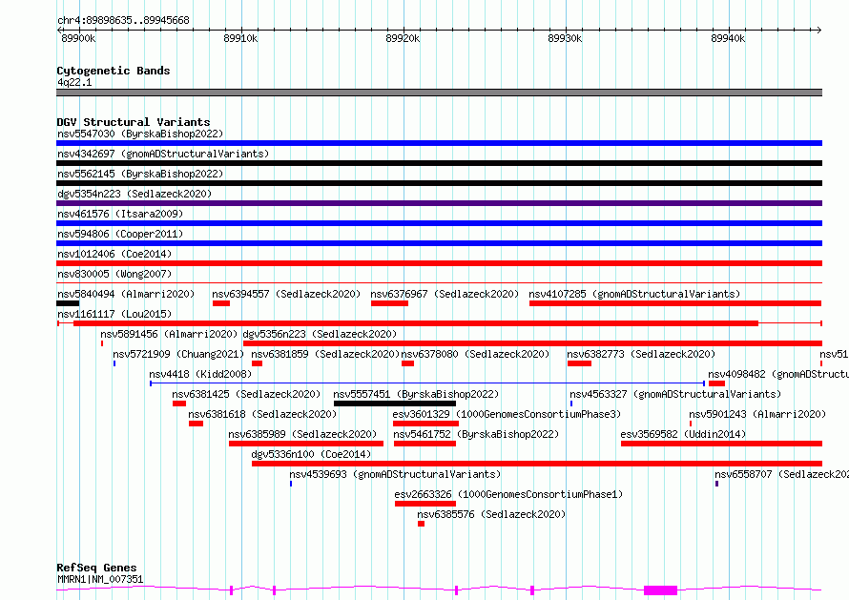The width and height of the screenshot is (849, 600).
Task: Select nsv6378080 (Sedlazeck2020) label
Action: point(475,354)
